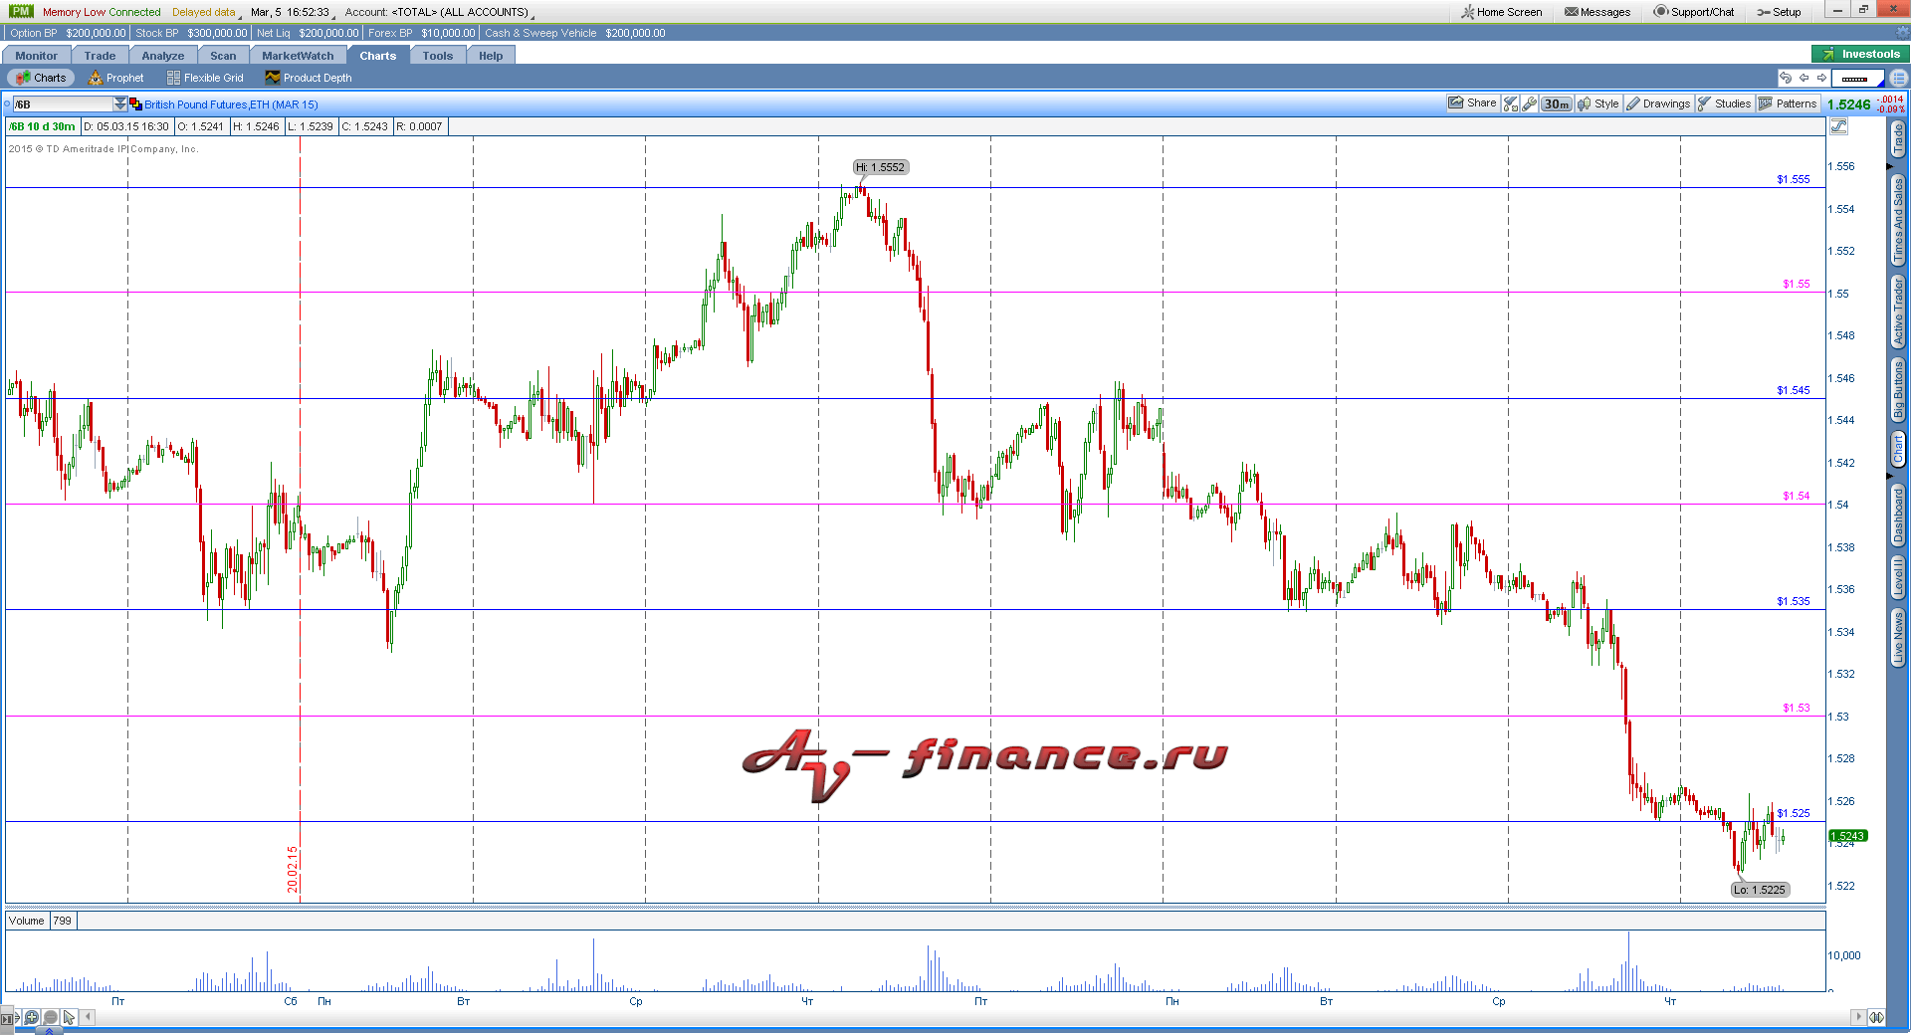Open symbol color link selector icon

[135, 103]
